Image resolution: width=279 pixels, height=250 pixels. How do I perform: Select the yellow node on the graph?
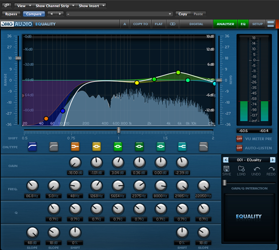point(137,83)
